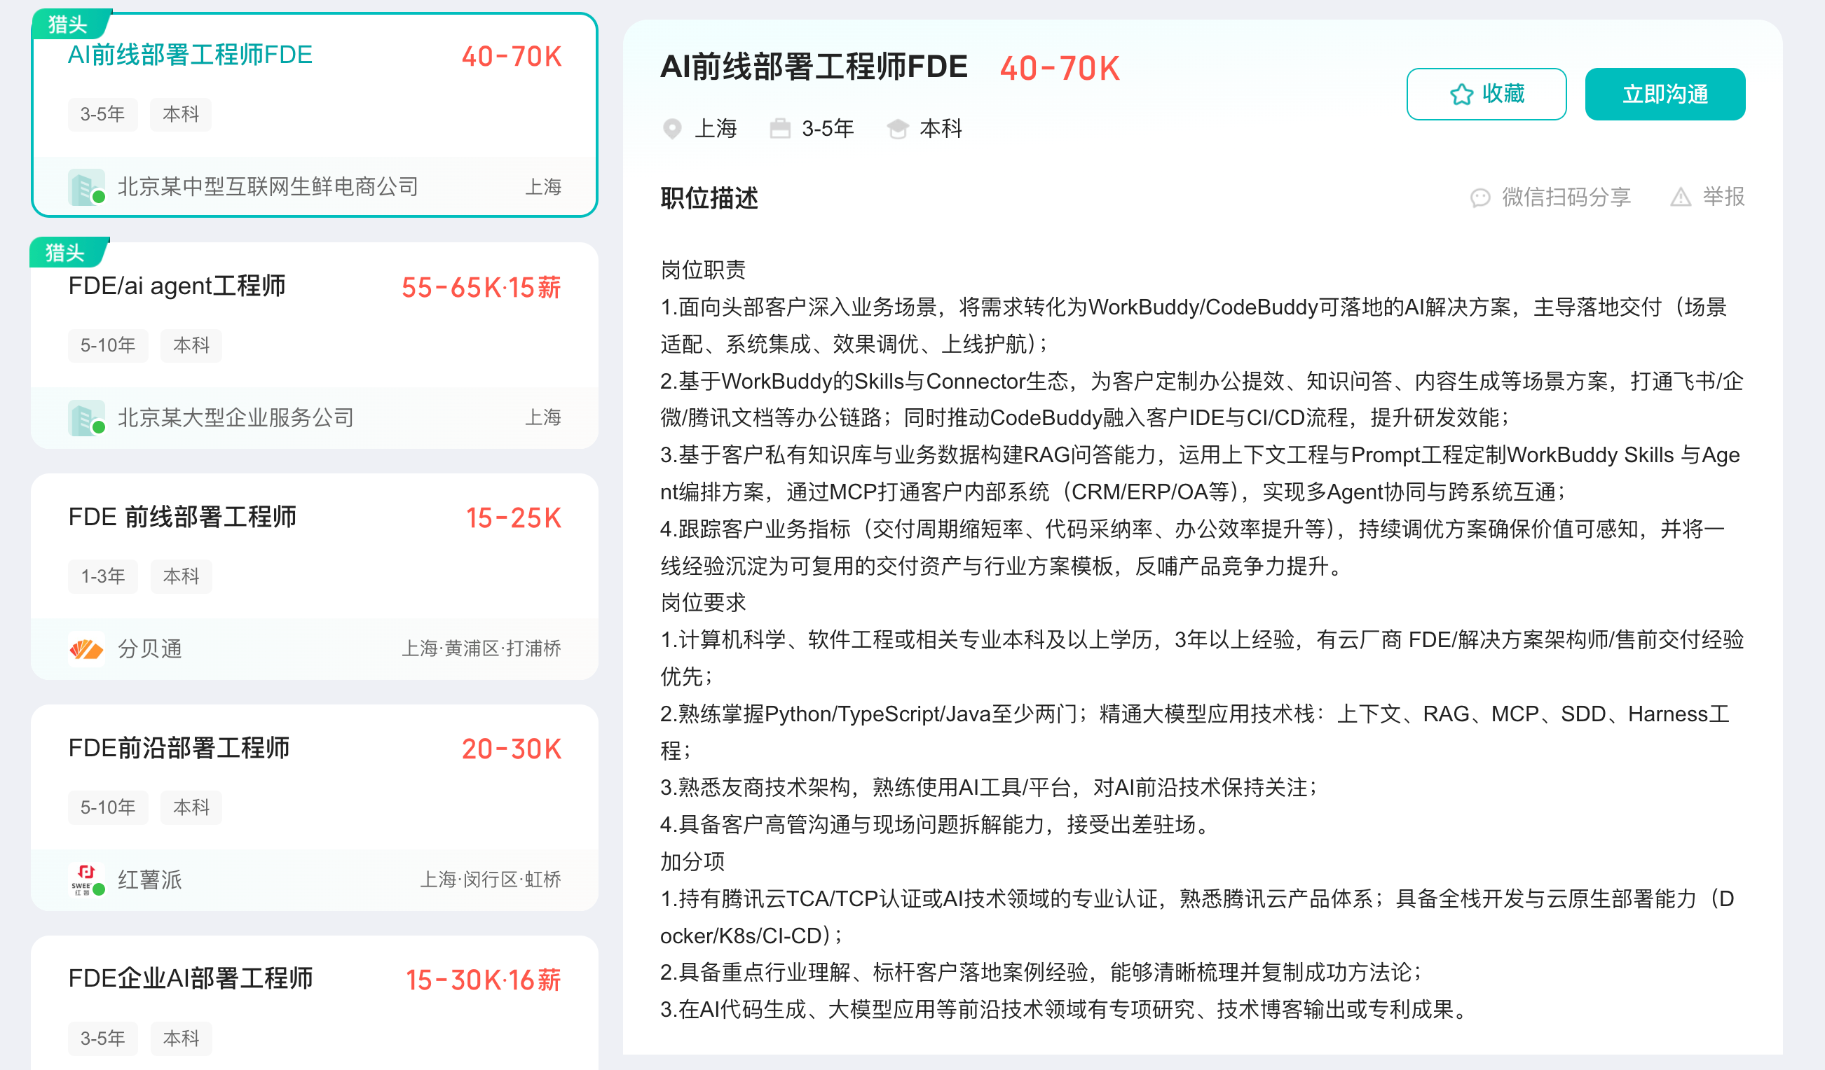Click the 上海·闵行区·虹桥 location
Screen dimensions: 1825x1070
(x=491, y=879)
